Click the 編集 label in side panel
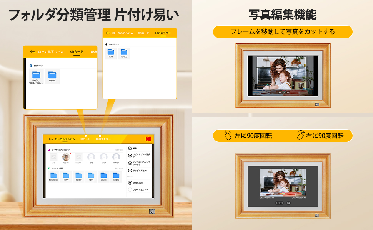 tap(135, 148)
